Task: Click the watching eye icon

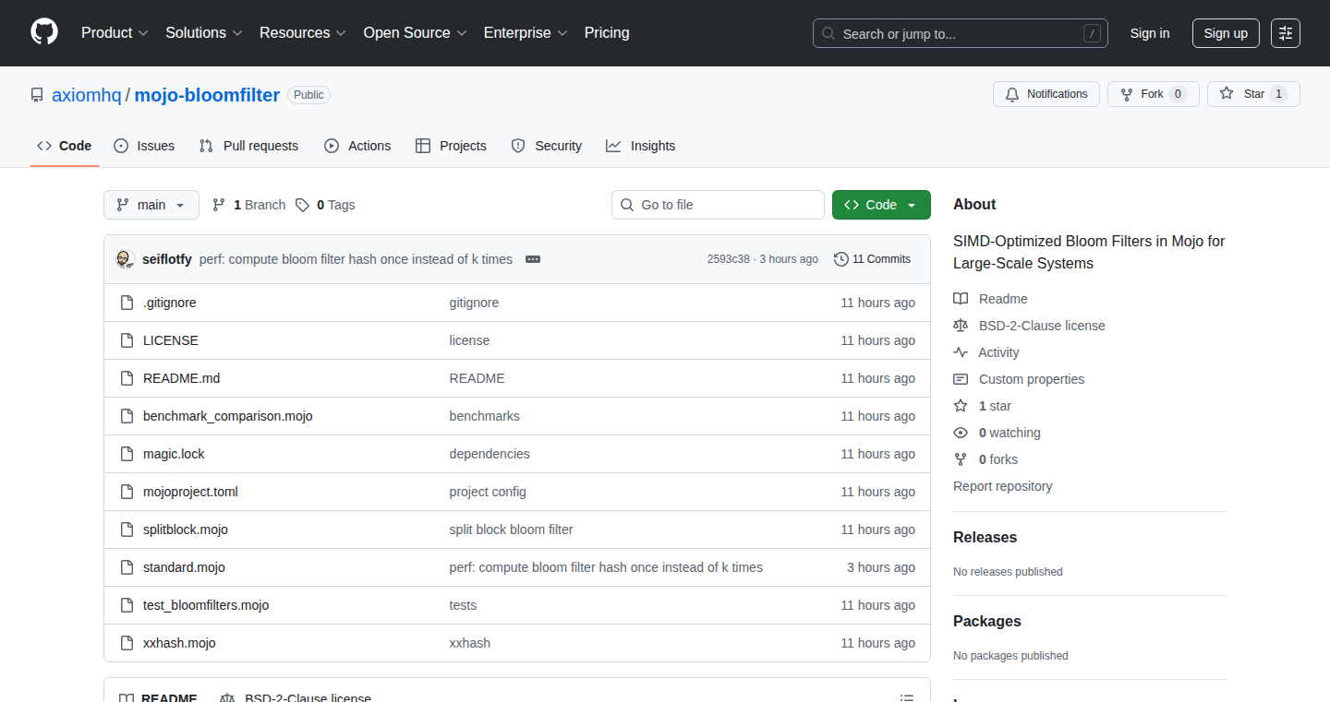Action: click(x=961, y=433)
